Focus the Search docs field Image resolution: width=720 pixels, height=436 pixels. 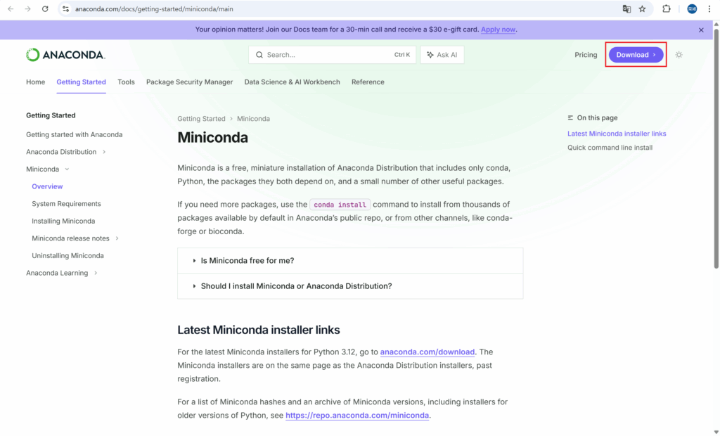pos(333,55)
